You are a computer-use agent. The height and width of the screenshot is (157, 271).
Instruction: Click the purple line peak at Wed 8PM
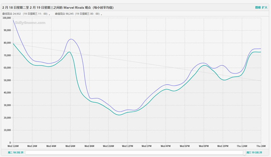click(x=203, y=63)
